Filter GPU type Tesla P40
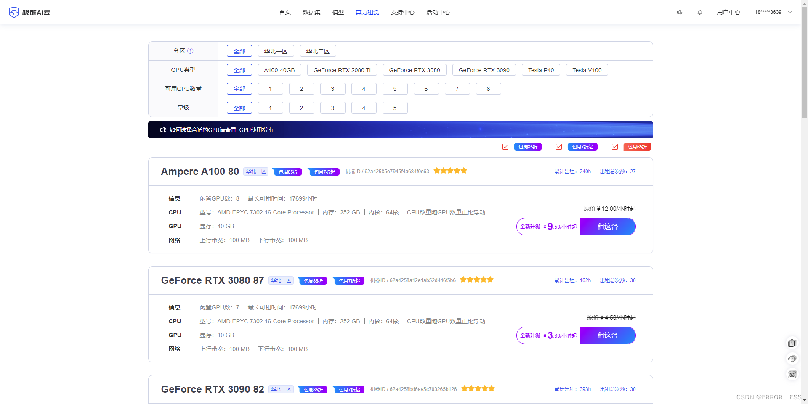This screenshot has width=808, height=404. click(541, 70)
